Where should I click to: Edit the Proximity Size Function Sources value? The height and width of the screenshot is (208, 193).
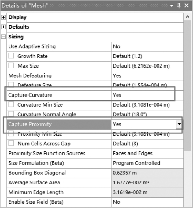tap(147, 153)
